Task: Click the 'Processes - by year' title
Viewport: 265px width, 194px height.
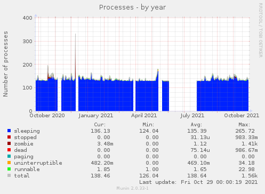Action: [x=132, y=7]
